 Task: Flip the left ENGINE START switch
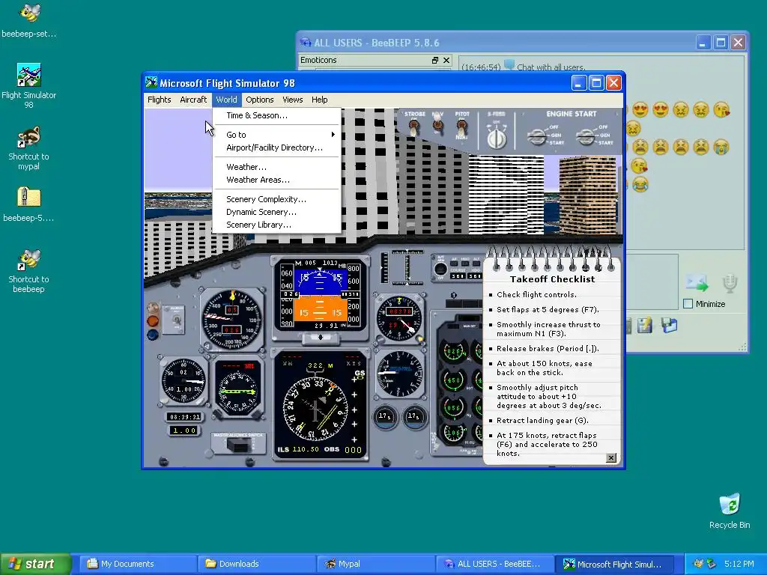[538, 136]
